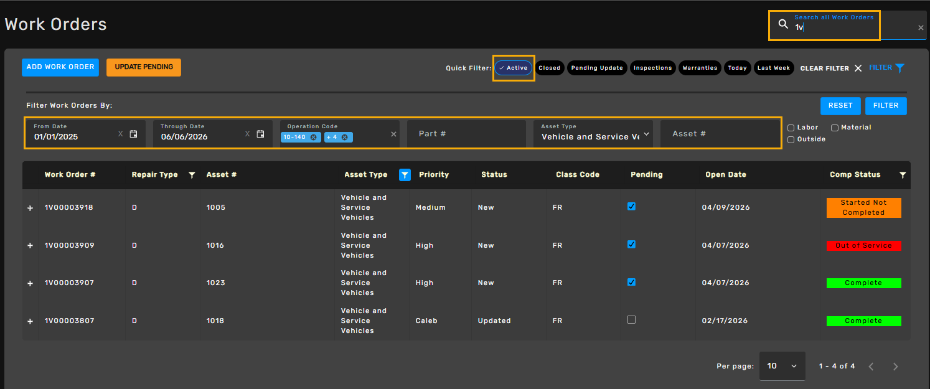Open Repair Type column filter
This screenshot has height=389, width=930.
[192, 176]
